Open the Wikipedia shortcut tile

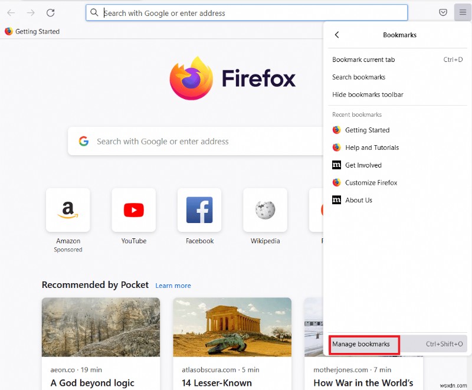[x=265, y=210]
